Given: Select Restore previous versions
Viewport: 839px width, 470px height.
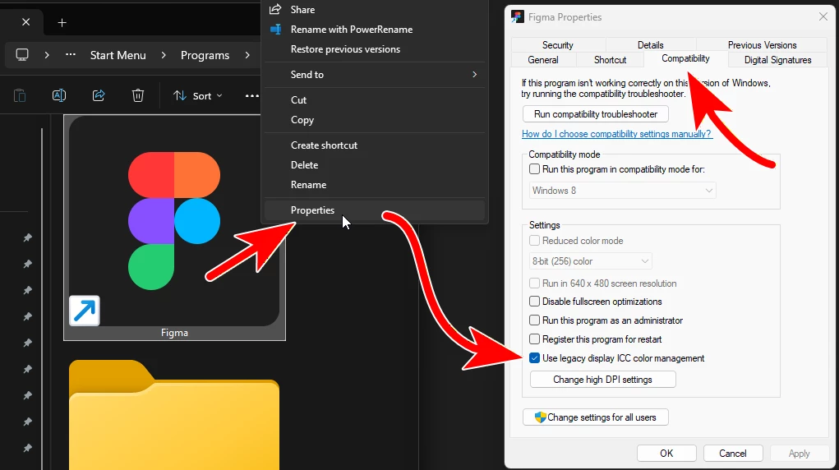Looking at the screenshot, I should 345,49.
